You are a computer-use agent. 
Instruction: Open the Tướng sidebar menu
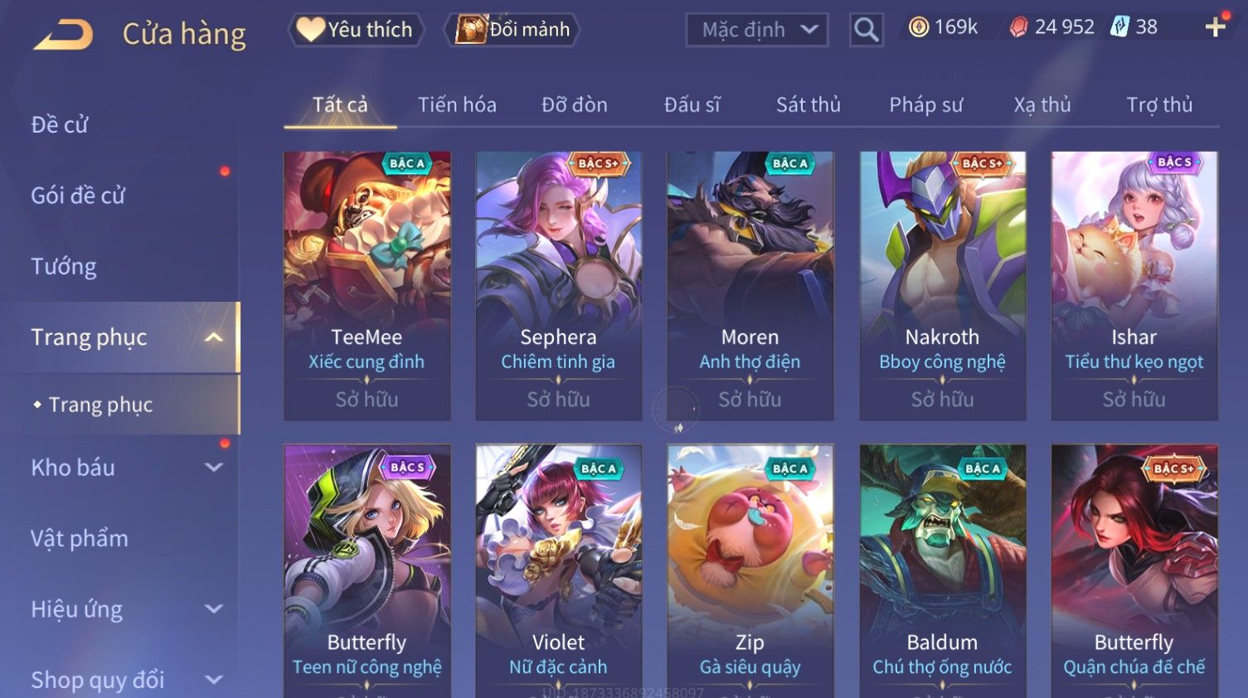64,266
